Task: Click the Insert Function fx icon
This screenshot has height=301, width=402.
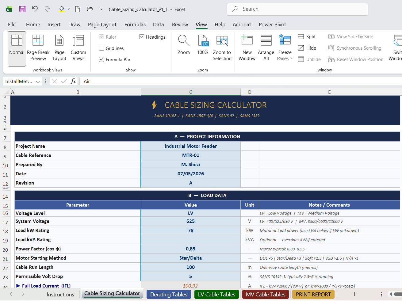Action: tap(73, 81)
